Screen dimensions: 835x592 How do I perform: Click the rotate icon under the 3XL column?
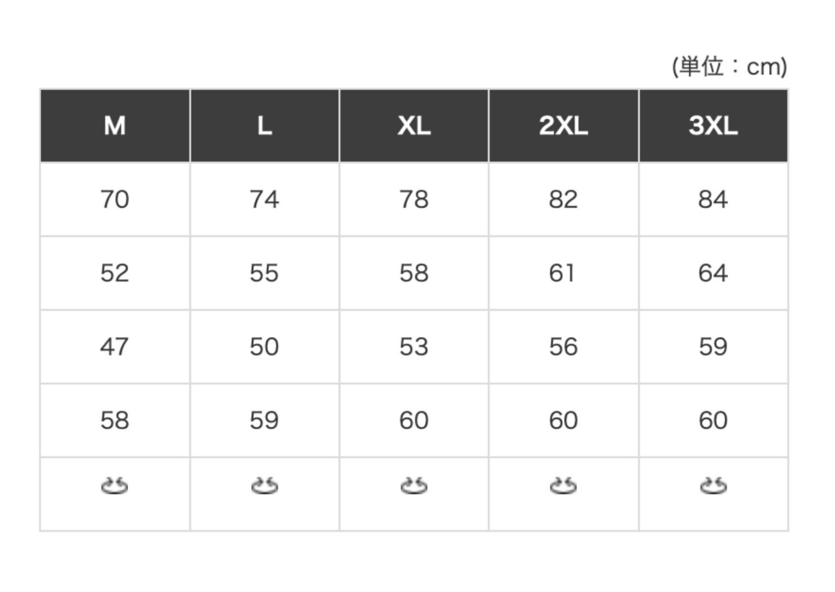pos(713,486)
